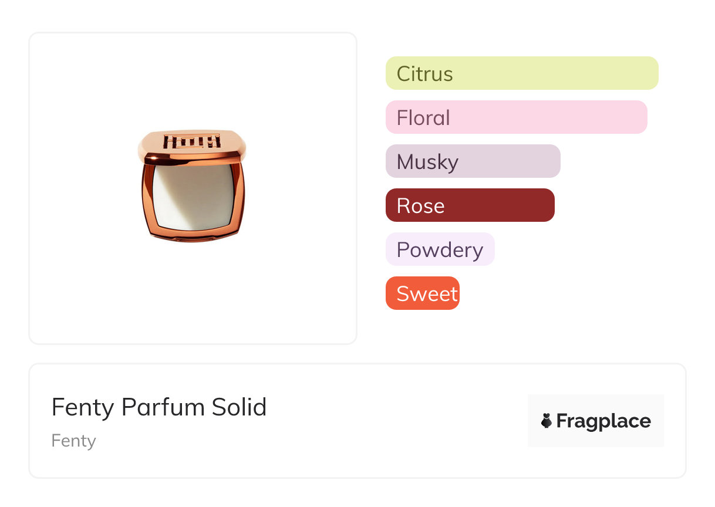Choose the Musky accord bar
The width and height of the screenshot is (715, 507).
[x=473, y=161]
